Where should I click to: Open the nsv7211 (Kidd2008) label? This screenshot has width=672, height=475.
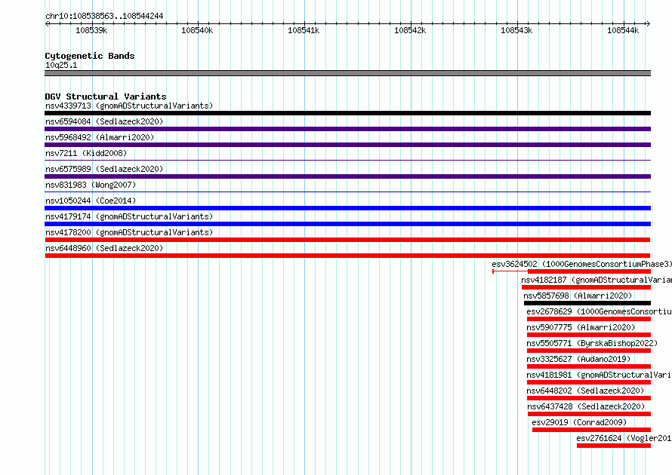(86, 153)
